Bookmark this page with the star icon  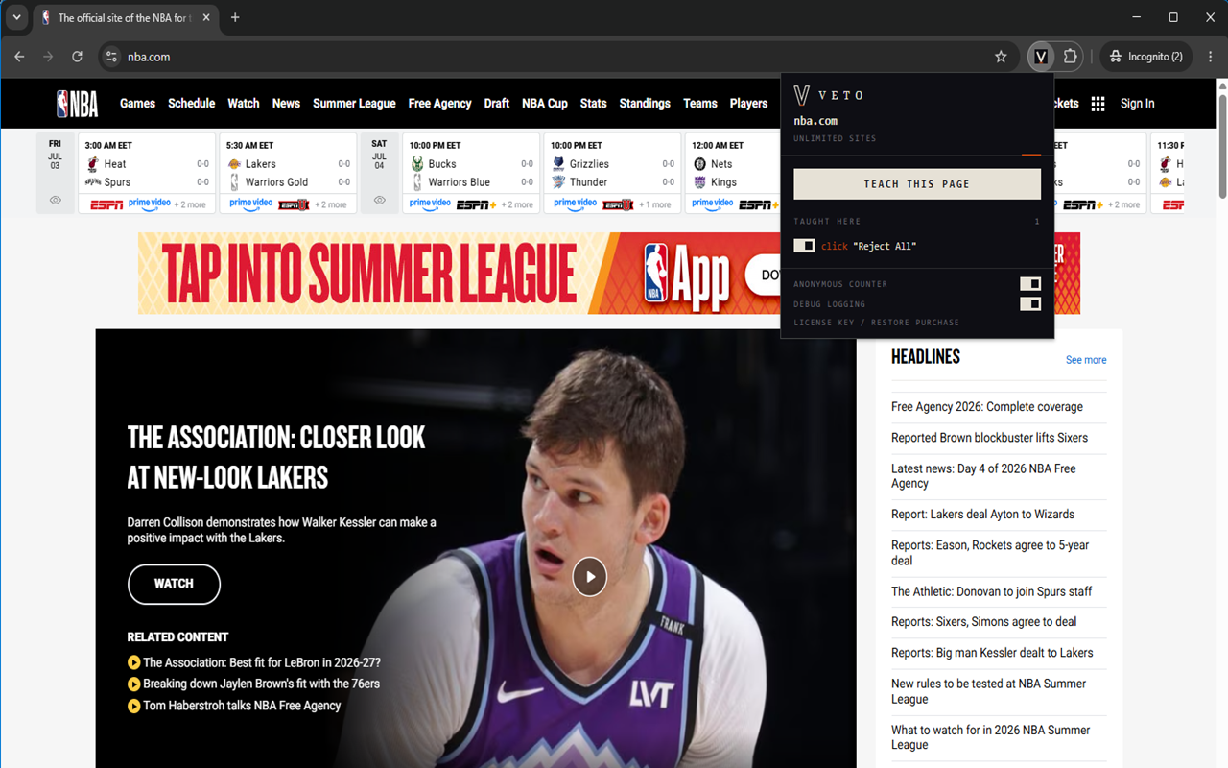(x=1001, y=57)
